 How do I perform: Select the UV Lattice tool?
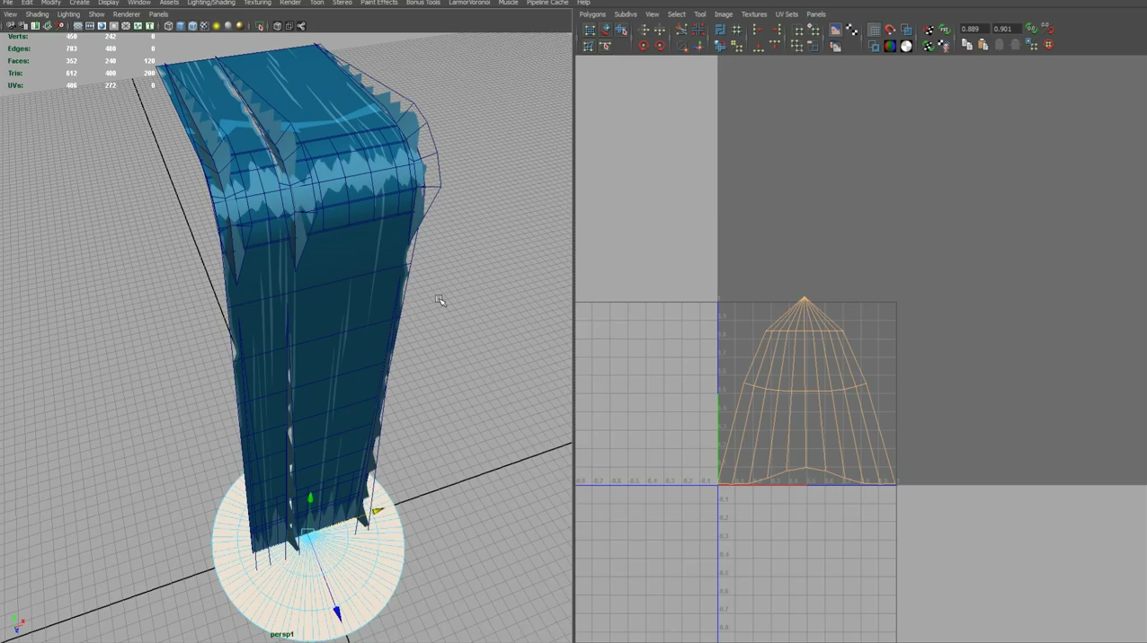pos(589,29)
